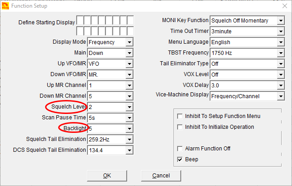
Task: Open the DCS Squelch Tail Elimination dropdown
Action: click(x=129, y=150)
